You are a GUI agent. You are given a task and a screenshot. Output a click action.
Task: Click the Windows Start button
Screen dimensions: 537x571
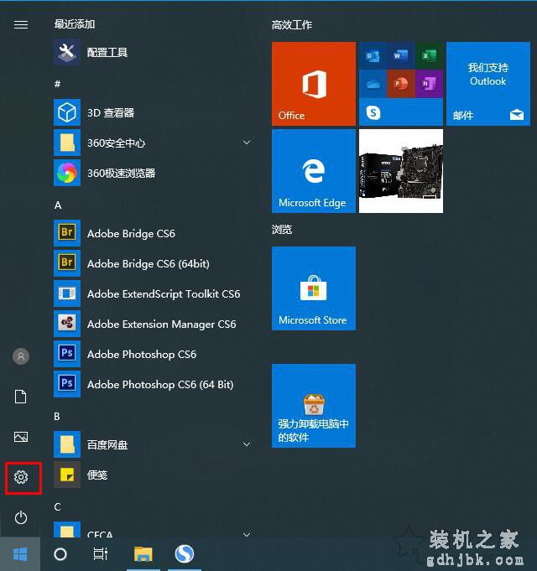[x=20, y=554]
